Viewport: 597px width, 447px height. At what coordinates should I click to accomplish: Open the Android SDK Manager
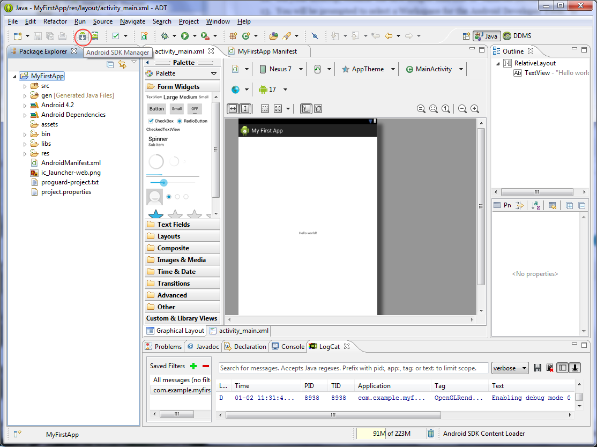pyautogui.click(x=82, y=36)
